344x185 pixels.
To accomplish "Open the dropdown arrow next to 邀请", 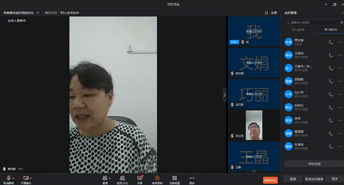I will pyautogui.click(x=110, y=178).
